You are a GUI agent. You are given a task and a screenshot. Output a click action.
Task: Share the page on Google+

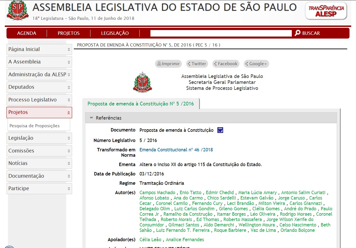click(256, 64)
